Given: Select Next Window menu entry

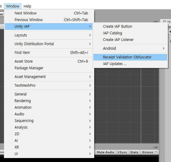Looking at the screenshot, I should coord(49,13).
